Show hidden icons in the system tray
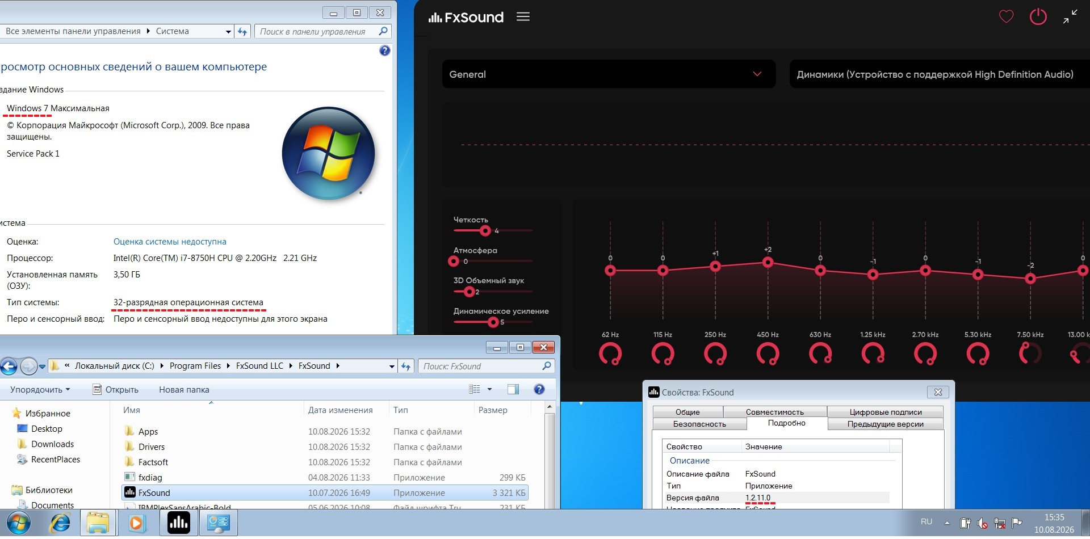Image resolution: width=1090 pixels, height=539 pixels. [947, 523]
